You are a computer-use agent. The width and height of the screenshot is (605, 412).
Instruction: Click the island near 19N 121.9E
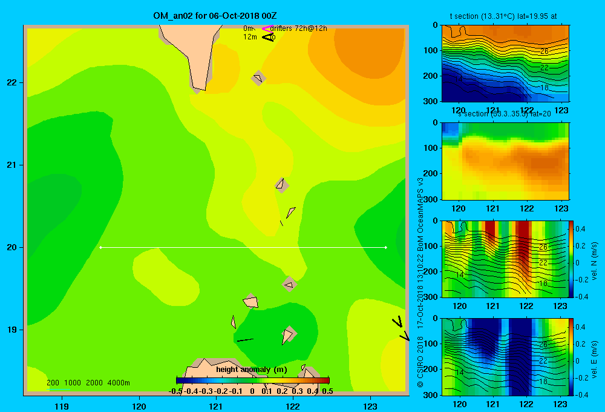[288, 335]
